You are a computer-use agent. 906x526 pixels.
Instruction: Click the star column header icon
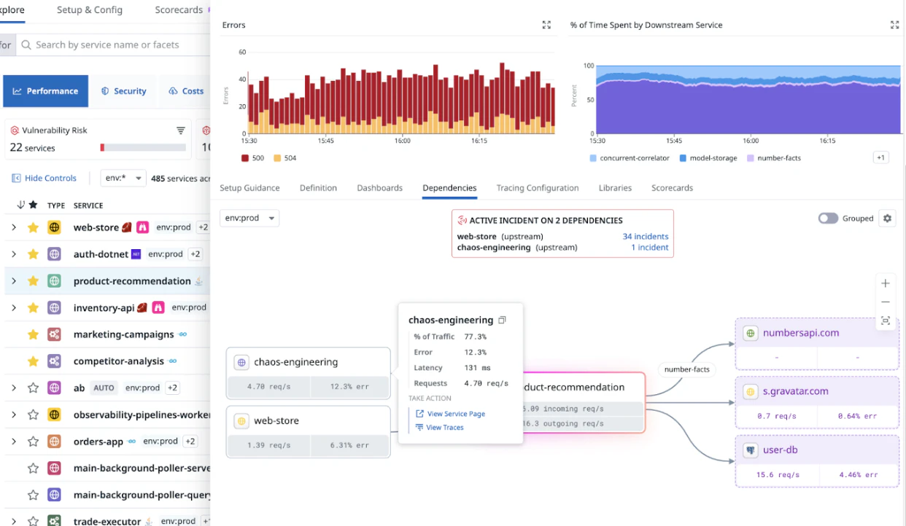pos(33,205)
